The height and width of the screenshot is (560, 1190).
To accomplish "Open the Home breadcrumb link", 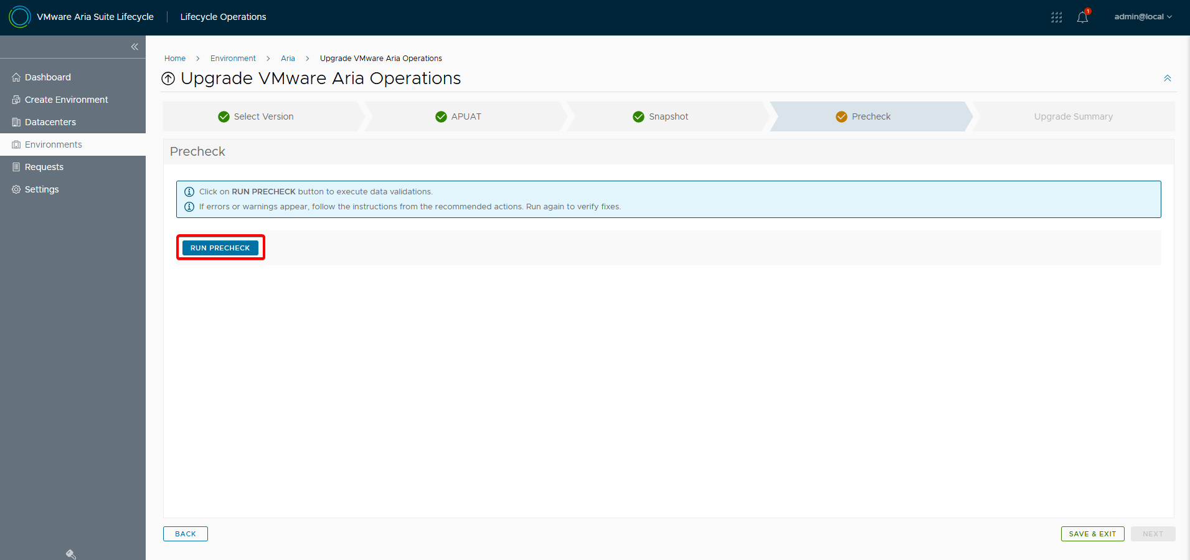I will pos(175,59).
